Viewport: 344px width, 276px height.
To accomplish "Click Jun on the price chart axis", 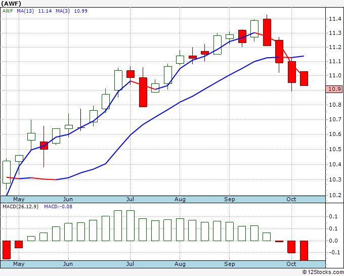I will tap(68, 199).
